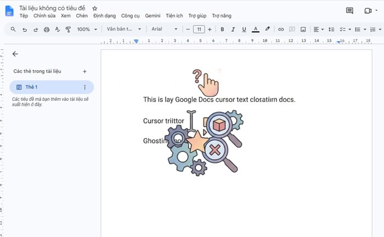Screen dimensions: 384x237
Task: Open the Văn bản t... style dropdown
Action: pyautogui.click(x=124, y=29)
